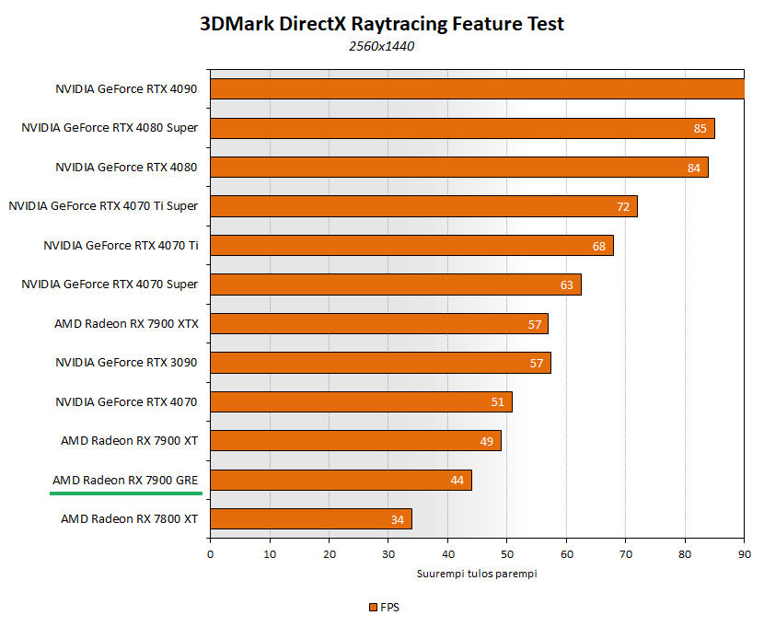Select the NVIDIA GeForce RTX 4070 label
Image resolution: width=764 pixels, height=627 pixels.
(x=126, y=402)
